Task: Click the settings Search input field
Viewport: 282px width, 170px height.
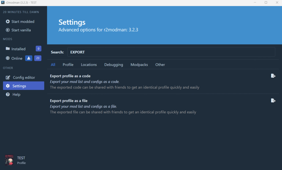Action: point(171,52)
